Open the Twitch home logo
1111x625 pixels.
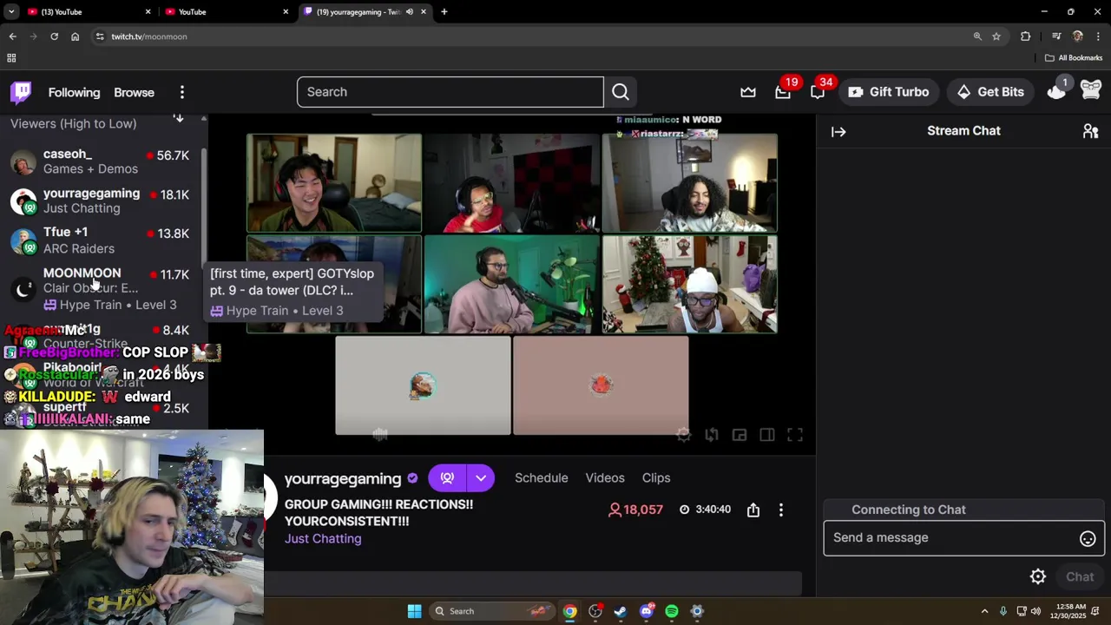pos(21,92)
